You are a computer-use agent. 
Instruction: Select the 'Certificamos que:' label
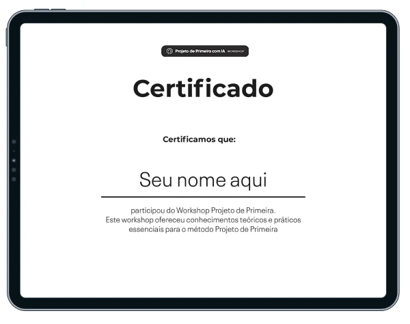tap(199, 139)
